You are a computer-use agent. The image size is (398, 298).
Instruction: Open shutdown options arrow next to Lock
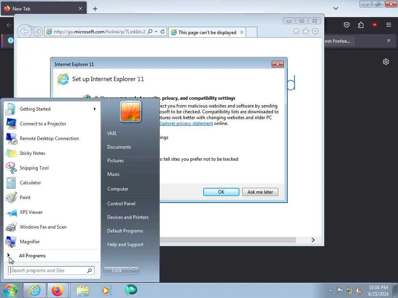pyautogui.click(x=134, y=270)
